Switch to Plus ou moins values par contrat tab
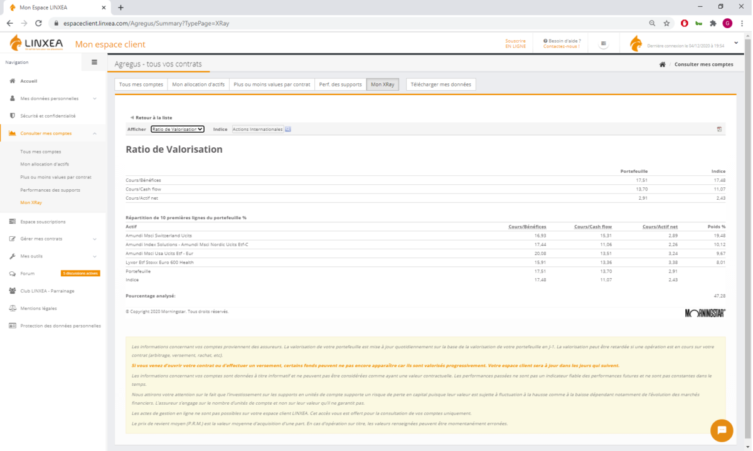This screenshot has width=753, height=451. (272, 85)
